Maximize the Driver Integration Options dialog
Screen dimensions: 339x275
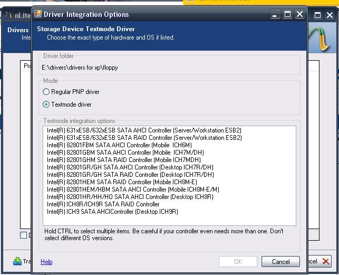tap(287, 14)
